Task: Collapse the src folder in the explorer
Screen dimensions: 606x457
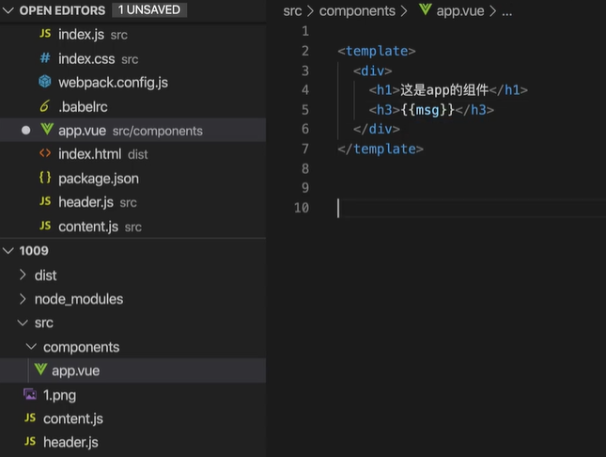Action: pyautogui.click(x=24, y=323)
